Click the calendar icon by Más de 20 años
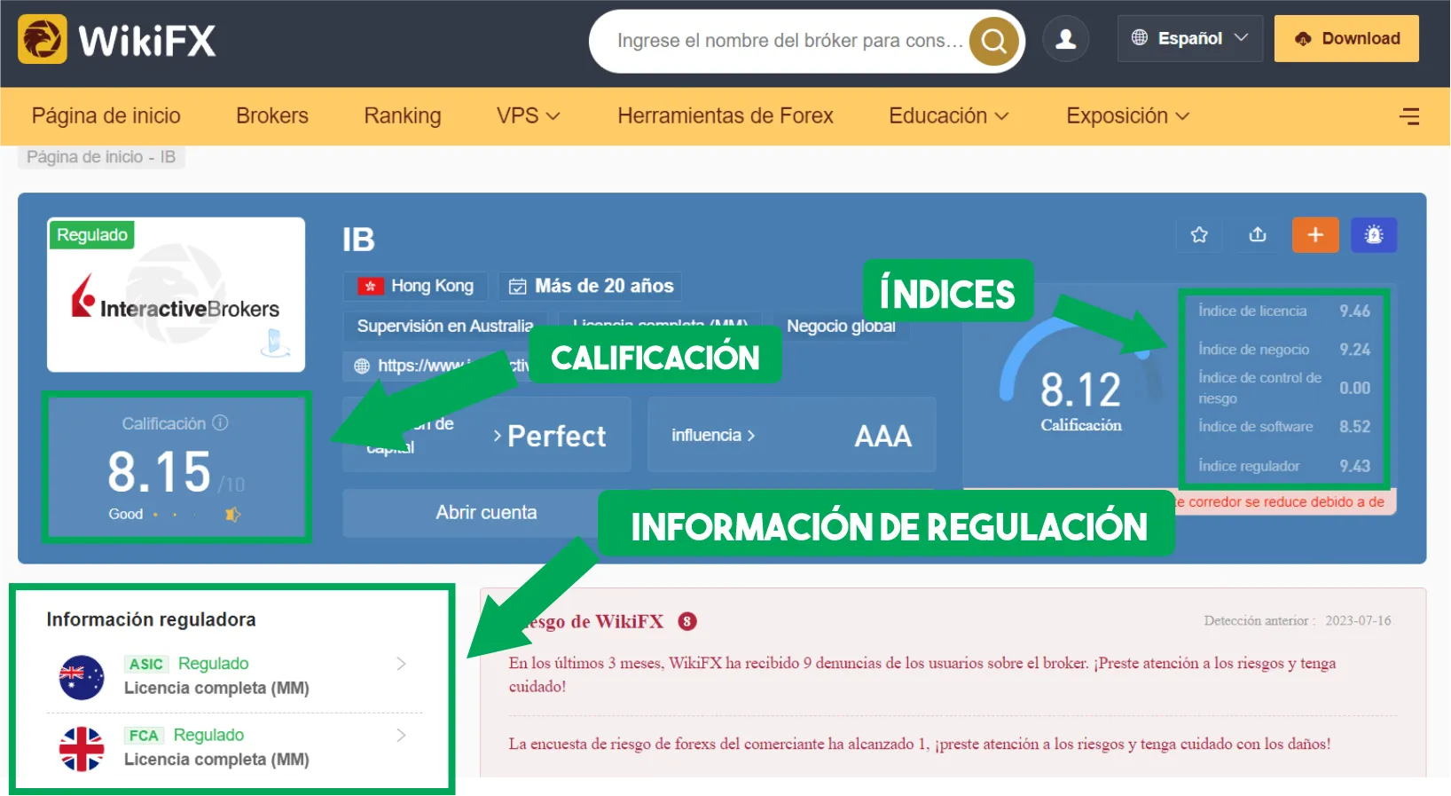The width and height of the screenshot is (1451, 796). pos(517,287)
